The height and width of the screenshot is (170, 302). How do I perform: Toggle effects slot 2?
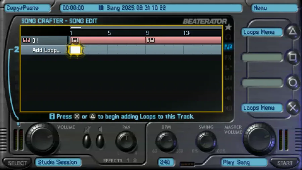point(135,160)
